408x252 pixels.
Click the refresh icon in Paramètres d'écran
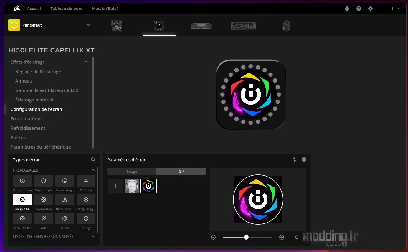295,159
